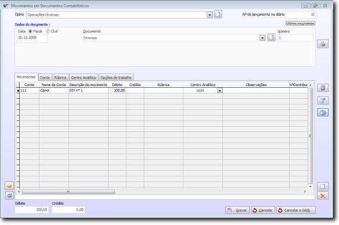Click the Número input field

[x=295, y=38]
